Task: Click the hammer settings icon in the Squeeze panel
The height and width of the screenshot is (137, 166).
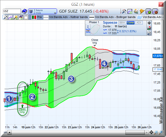Action: tap(149, 33)
